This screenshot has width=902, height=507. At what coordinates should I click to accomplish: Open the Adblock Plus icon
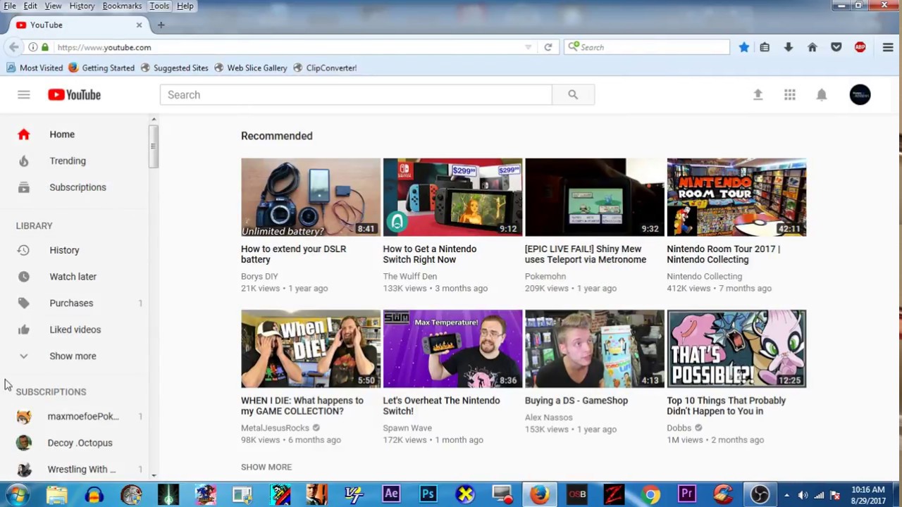pos(860,47)
